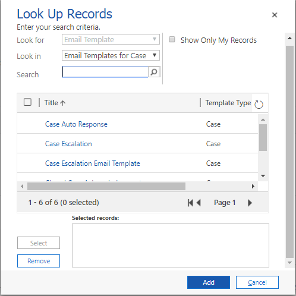Click the Page 1 indicator
The width and height of the screenshot is (296, 296).
pos(225,203)
